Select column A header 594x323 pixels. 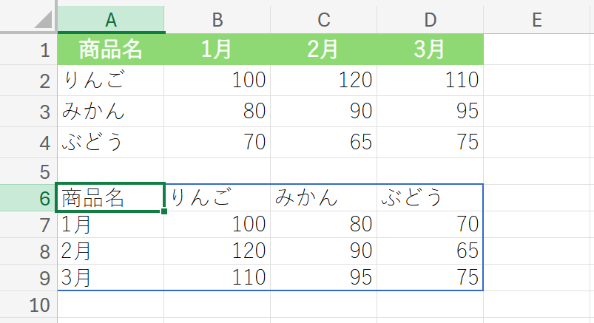pyautogui.click(x=111, y=20)
